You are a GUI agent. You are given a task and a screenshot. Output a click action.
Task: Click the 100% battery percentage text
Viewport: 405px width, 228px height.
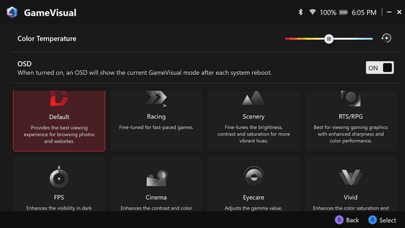pos(328,13)
